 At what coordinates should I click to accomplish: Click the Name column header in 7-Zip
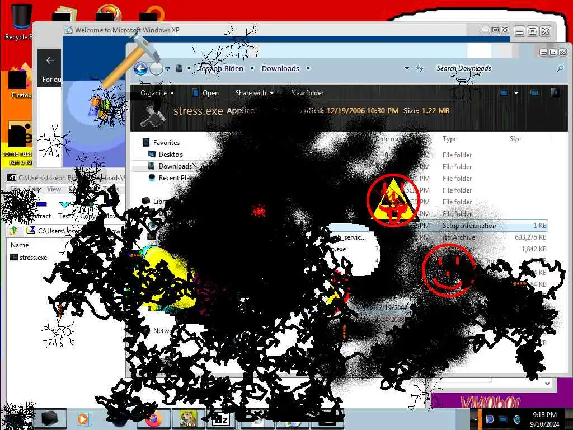pyautogui.click(x=20, y=245)
